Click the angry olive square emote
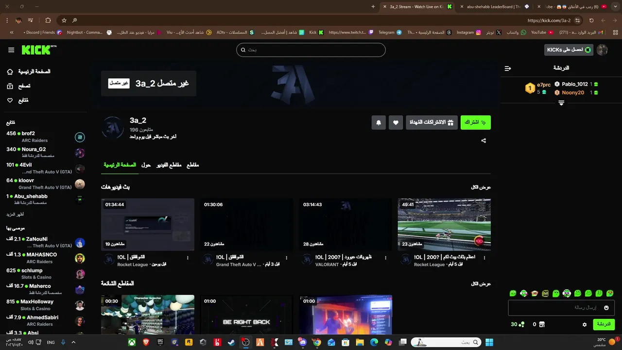622x350 pixels. point(545,293)
